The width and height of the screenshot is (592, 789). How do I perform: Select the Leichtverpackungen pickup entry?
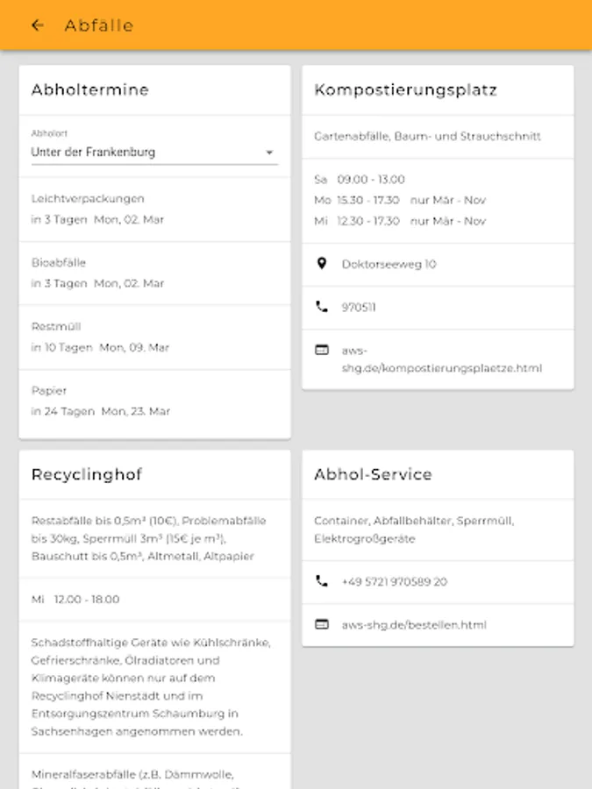[154, 210]
